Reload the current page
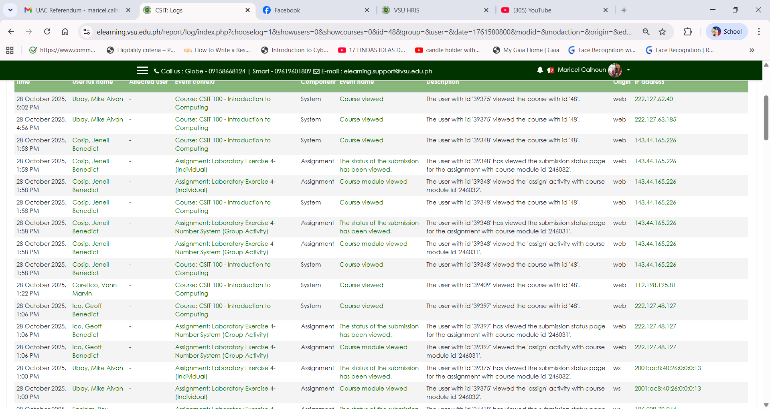 47,32
